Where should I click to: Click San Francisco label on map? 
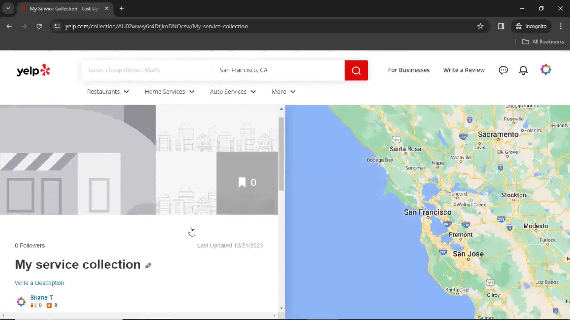pyautogui.click(x=427, y=212)
